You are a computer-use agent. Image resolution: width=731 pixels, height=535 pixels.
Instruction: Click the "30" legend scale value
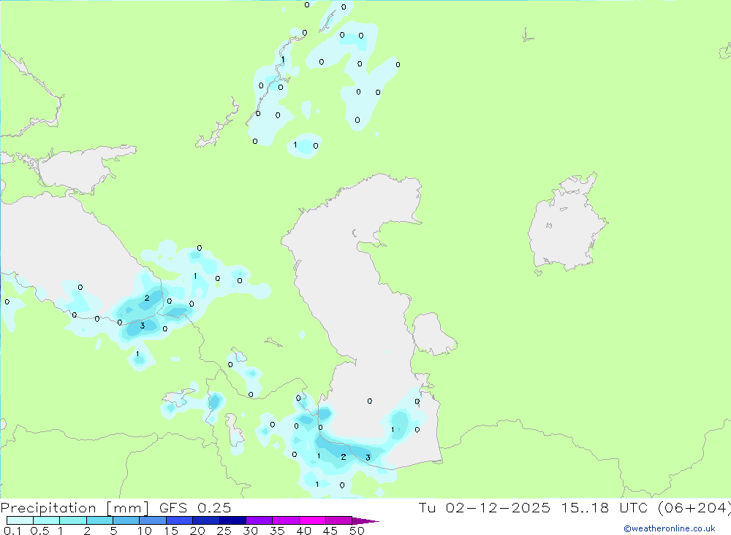click(x=250, y=531)
